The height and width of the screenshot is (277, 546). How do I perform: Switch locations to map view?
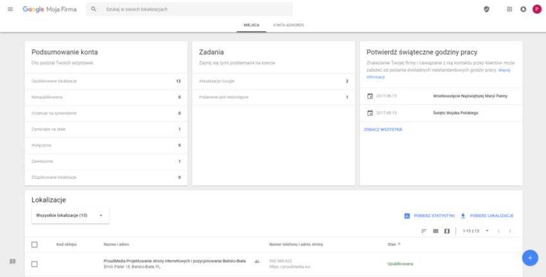(447, 231)
